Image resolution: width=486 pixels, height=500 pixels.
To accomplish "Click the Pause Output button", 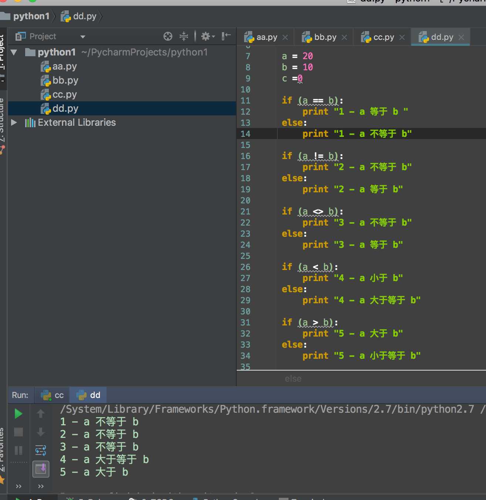I will coord(18,450).
